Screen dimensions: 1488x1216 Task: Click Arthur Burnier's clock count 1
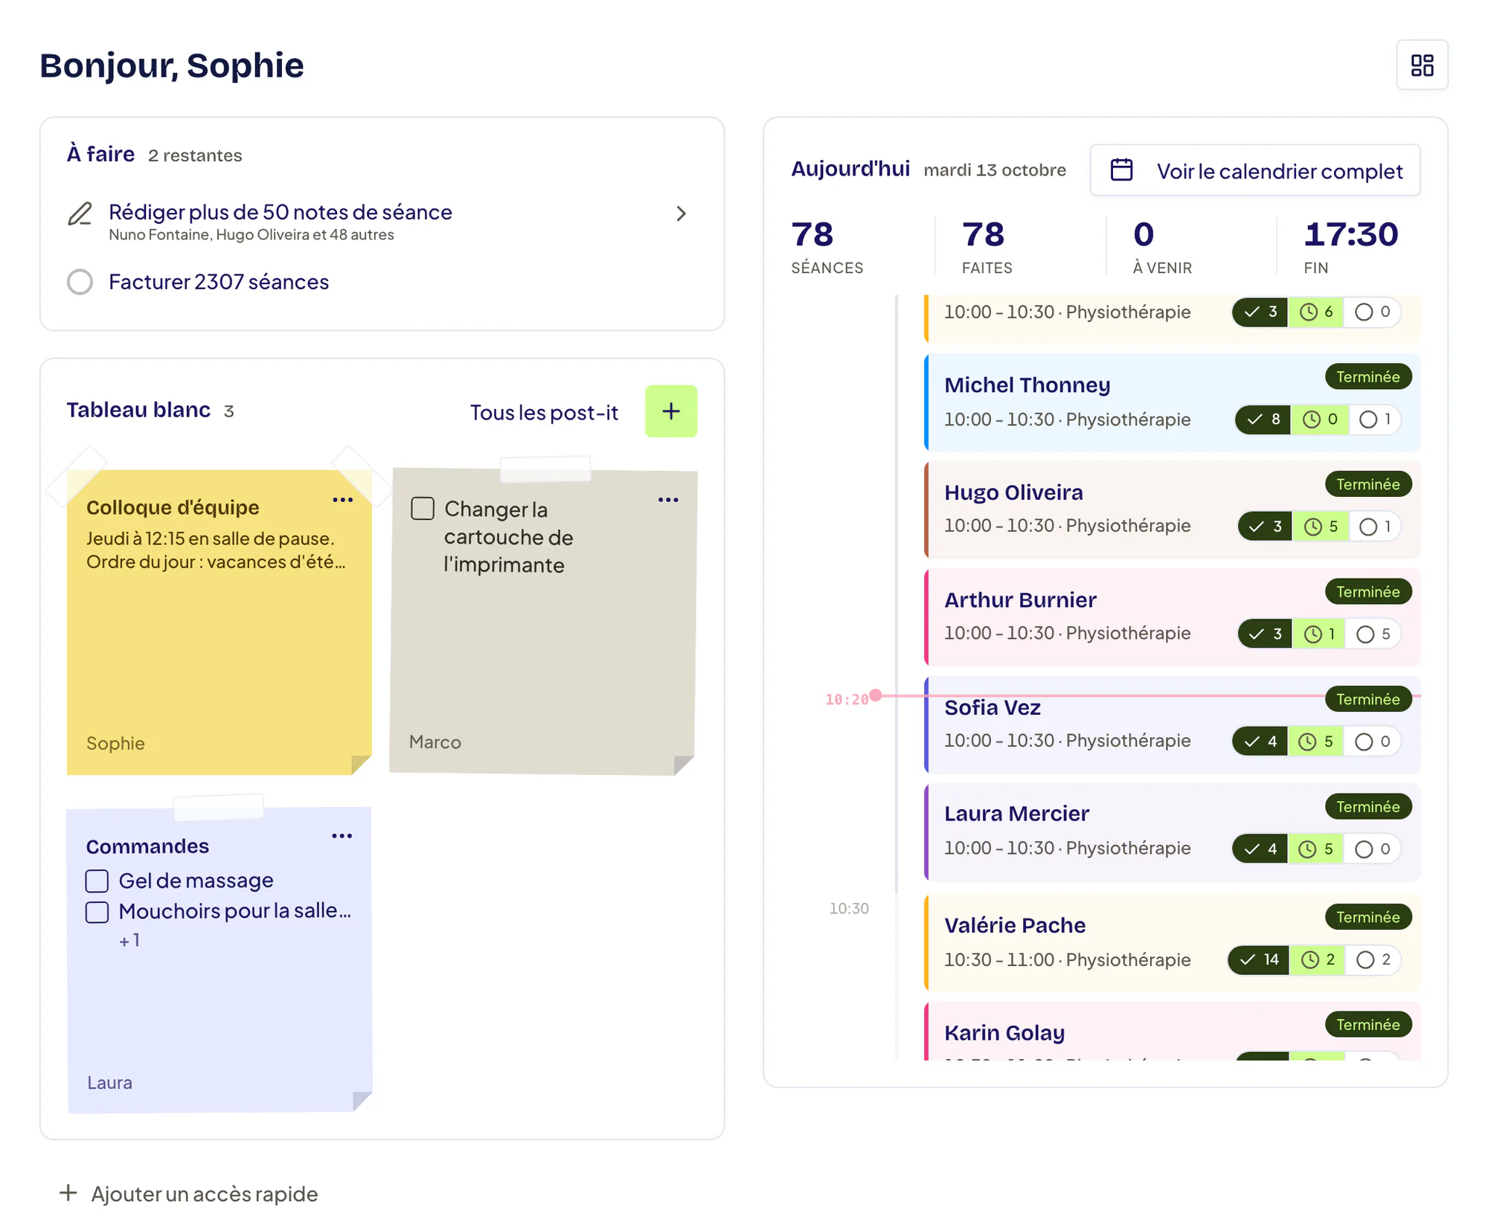tap(1319, 634)
